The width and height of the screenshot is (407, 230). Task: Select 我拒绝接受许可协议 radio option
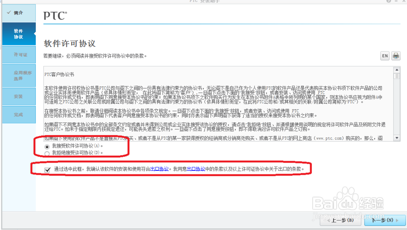tap(47, 154)
